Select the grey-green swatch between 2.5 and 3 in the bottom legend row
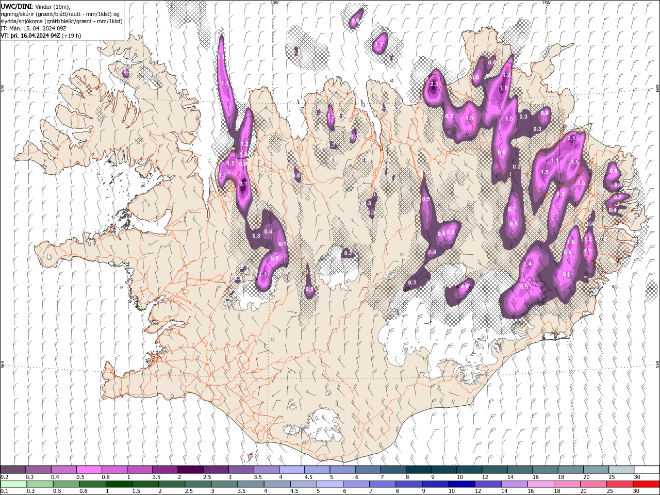This screenshot has height=495, width=660. [197, 484]
